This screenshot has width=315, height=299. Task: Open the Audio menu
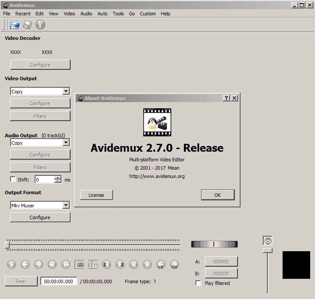(86, 14)
